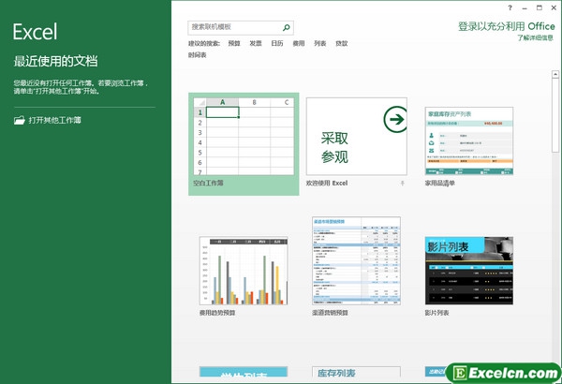
Task: Click the pin icon beside 欢迎使用 Excel
Action: (x=403, y=184)
